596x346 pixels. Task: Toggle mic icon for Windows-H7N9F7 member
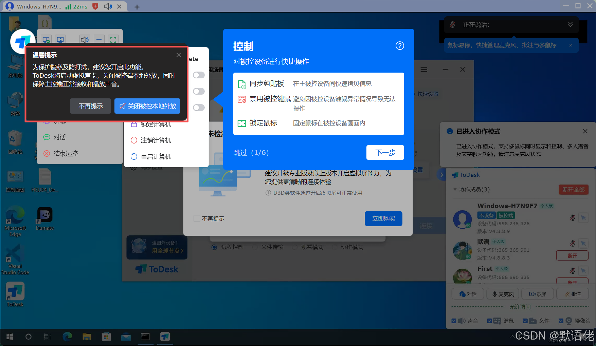573,218
